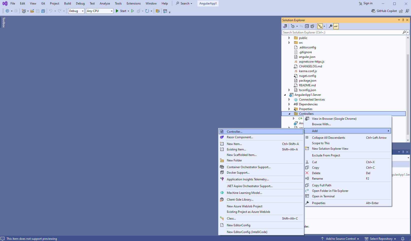Select package.json in Solution Explorer
The image size is (411, 241).
point(308,81)
